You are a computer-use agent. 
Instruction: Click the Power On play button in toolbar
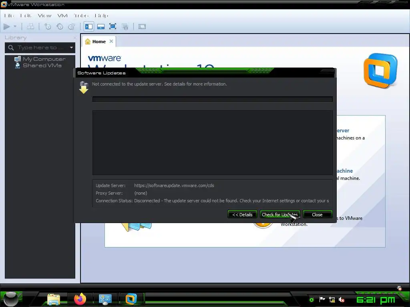(x=7, y=26)
